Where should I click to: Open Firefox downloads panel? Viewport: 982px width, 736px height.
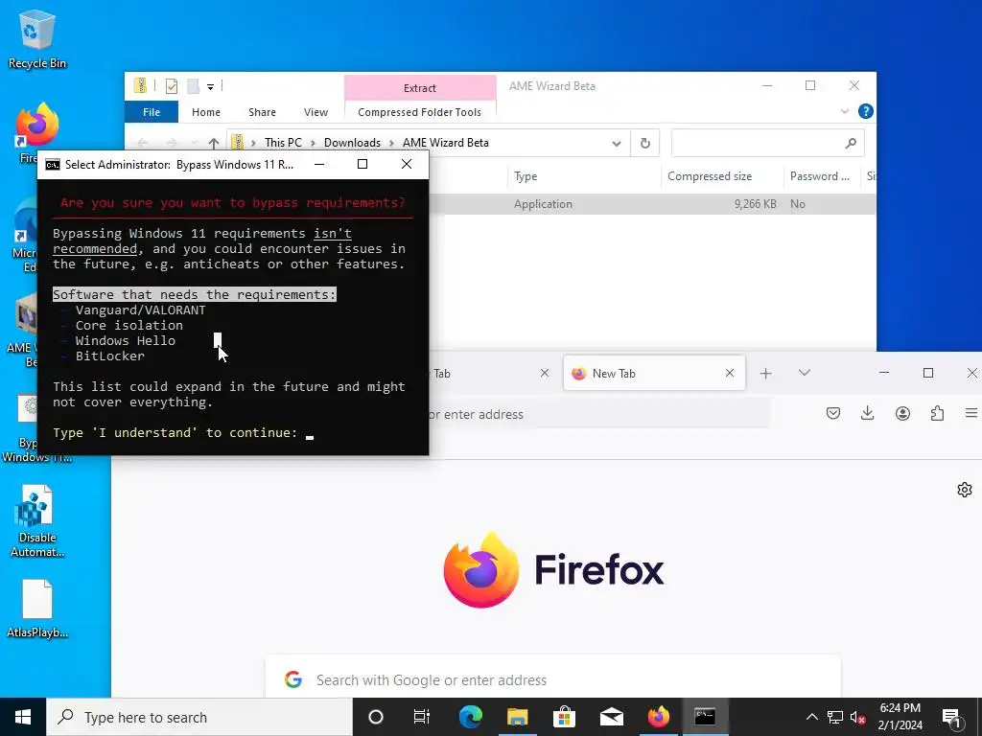click(867, 413)
